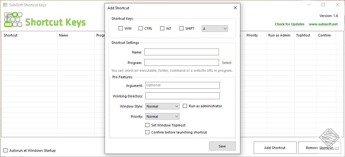
Task: Click the Pro Features group label
Action: [122, 77]
